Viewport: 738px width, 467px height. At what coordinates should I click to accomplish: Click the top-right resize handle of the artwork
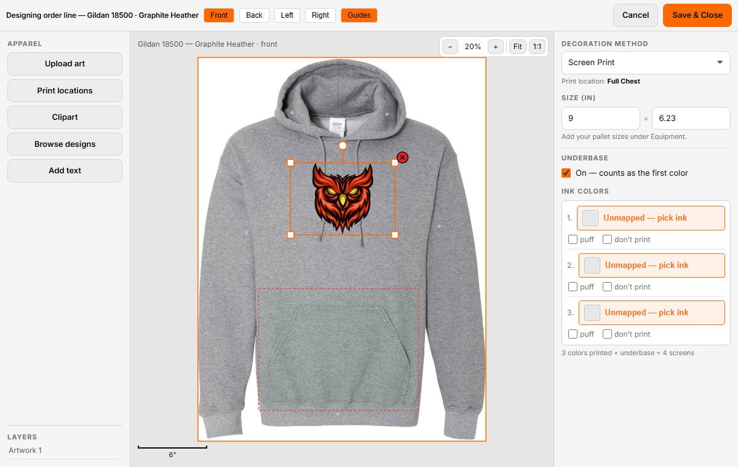tap(395, 163)
